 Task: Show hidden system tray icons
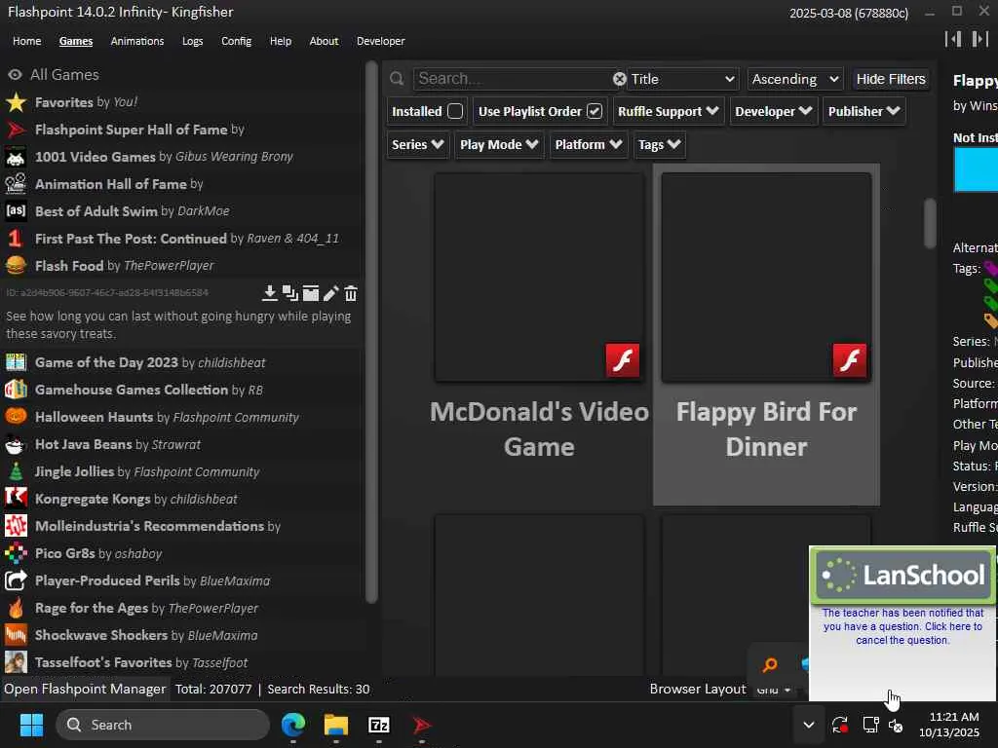808,725
